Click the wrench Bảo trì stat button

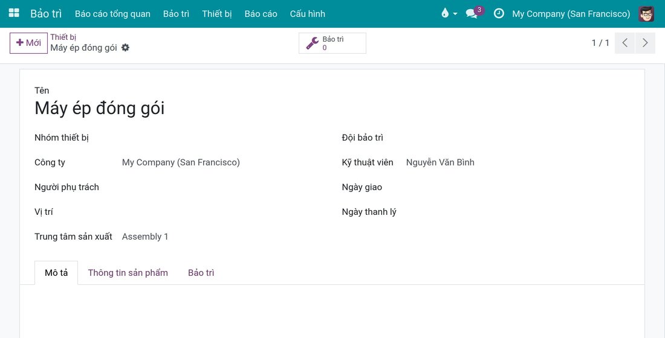click(x=332, y=43)
